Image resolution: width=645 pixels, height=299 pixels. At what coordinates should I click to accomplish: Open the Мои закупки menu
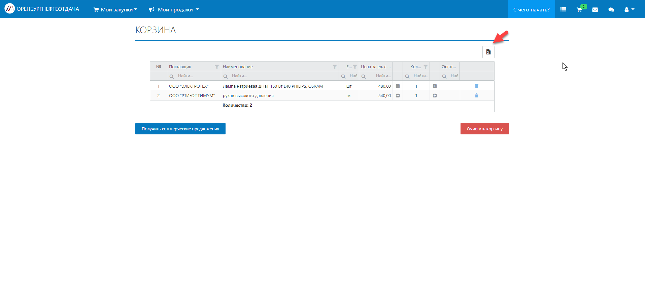115,10
